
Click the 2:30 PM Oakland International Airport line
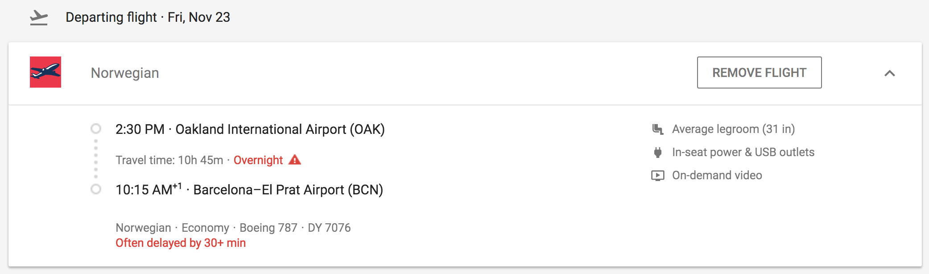250,129
